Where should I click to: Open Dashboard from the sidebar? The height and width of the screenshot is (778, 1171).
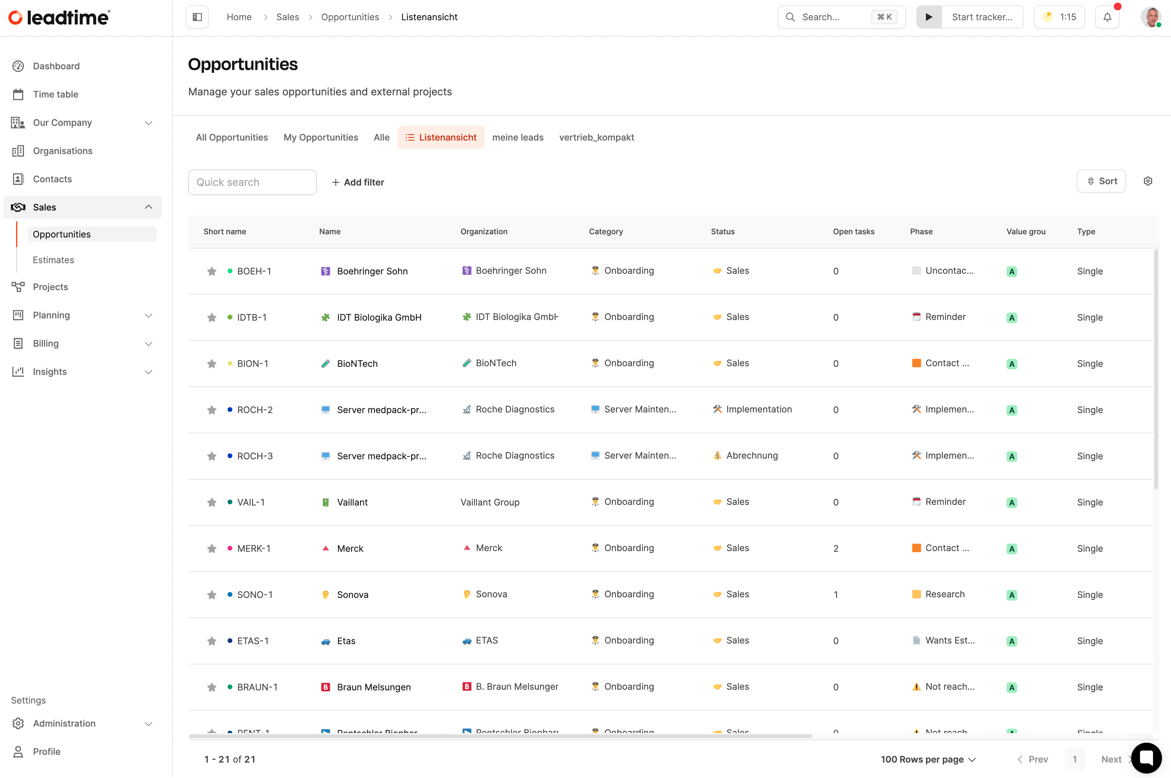pos(56,66)
